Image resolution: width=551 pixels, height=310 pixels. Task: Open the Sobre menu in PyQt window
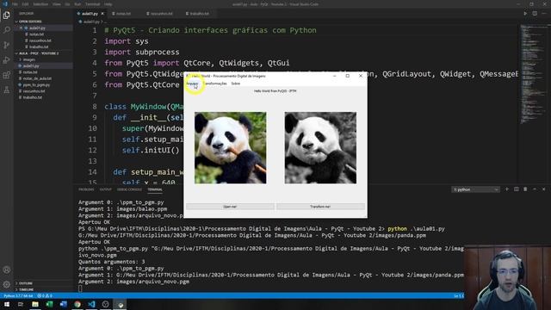coord(235,84)
